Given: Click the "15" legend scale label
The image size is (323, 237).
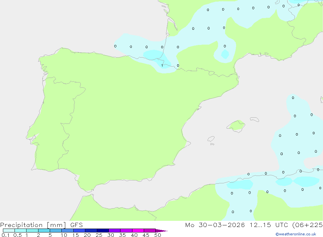Looking at the screenshot, I should (x=76, y=235).
